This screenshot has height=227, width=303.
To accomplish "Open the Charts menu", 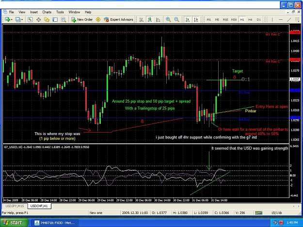I will pyautogui.click(x=47, y=12).
